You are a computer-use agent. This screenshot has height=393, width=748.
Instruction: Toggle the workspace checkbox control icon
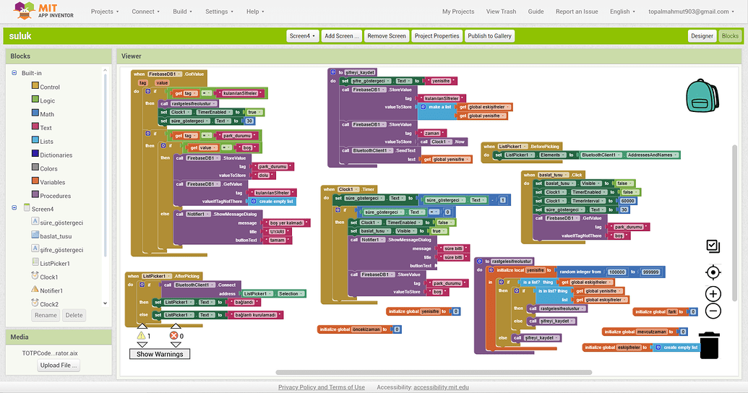coord(713,246)
